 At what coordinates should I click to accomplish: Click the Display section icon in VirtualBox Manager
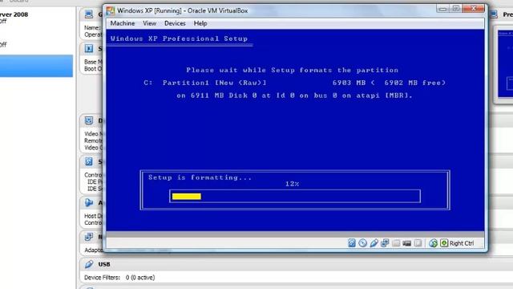pos(89,120)
